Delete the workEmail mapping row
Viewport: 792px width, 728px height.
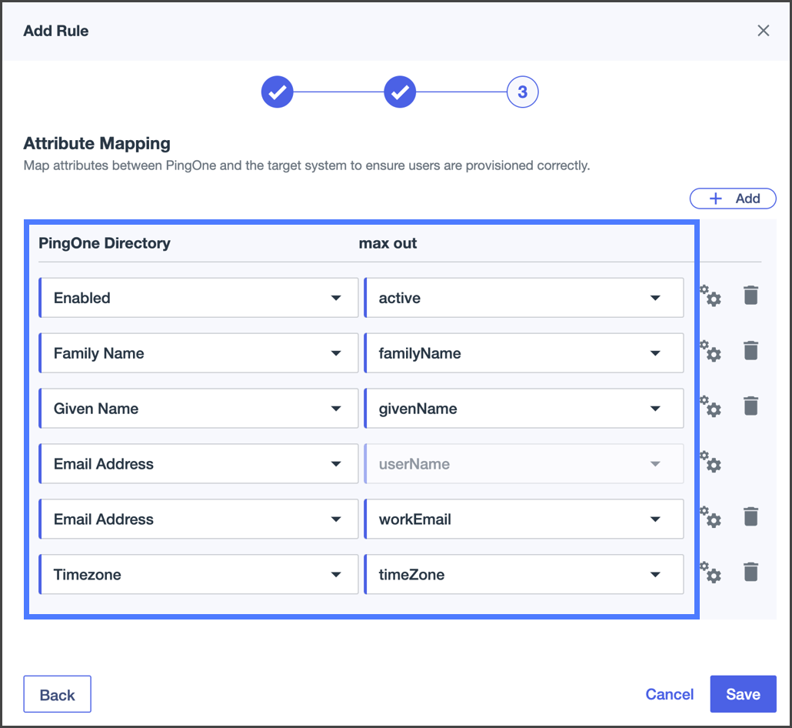pos(751,517)
